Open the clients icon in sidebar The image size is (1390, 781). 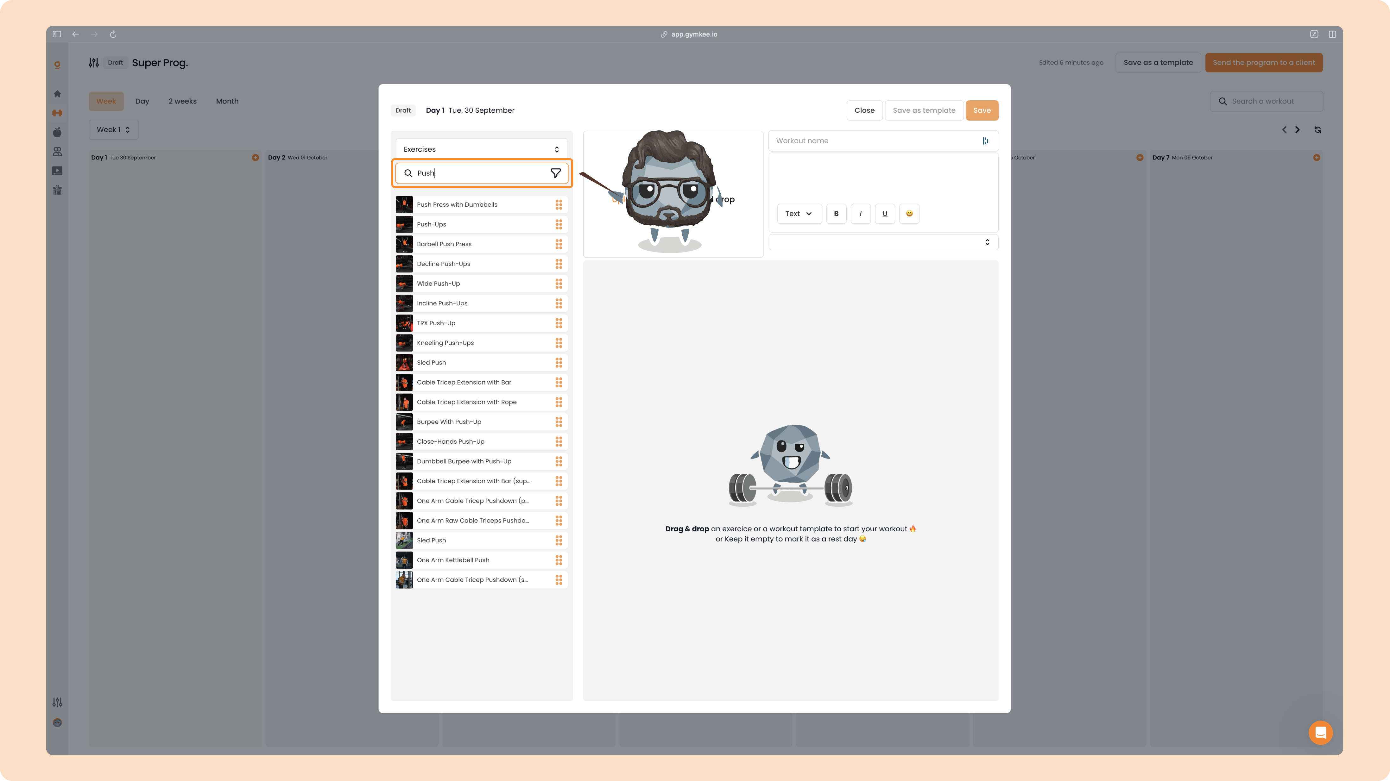[x=57, y=152]
